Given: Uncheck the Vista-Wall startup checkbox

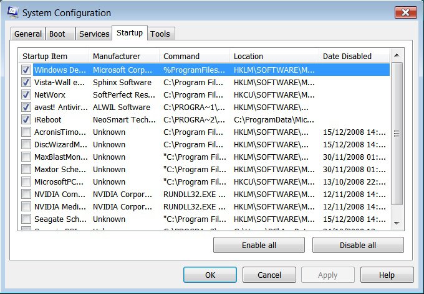Looking at the screenshot, I should pos(26,83).
